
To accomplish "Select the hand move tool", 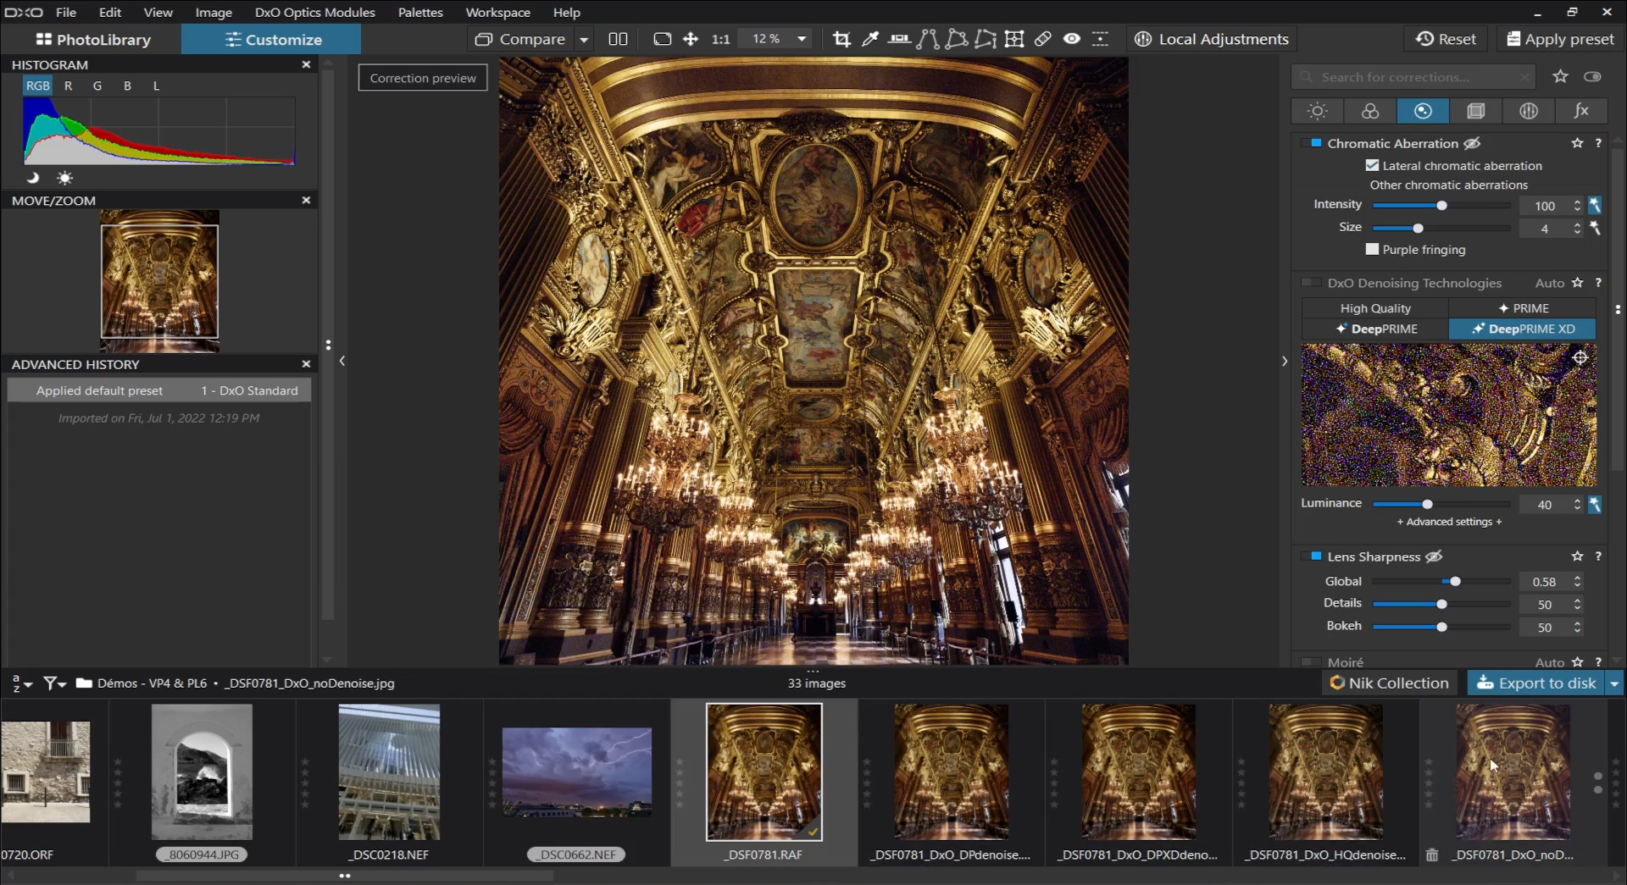I will [691, 39].
